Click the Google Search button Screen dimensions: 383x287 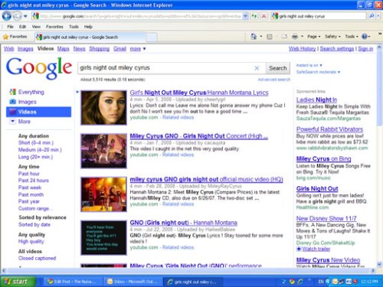click(x=277, y=68)
